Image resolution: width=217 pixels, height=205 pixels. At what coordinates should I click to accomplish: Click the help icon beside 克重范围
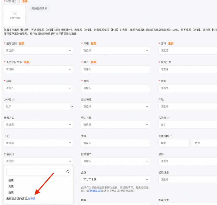(171, 136)
